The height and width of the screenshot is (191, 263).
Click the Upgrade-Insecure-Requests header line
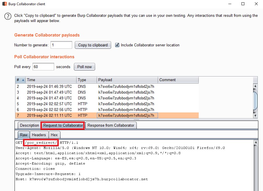[x=48, y=174]
